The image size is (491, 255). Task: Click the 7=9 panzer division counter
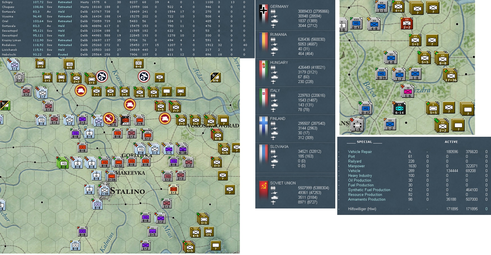(139, 120)
